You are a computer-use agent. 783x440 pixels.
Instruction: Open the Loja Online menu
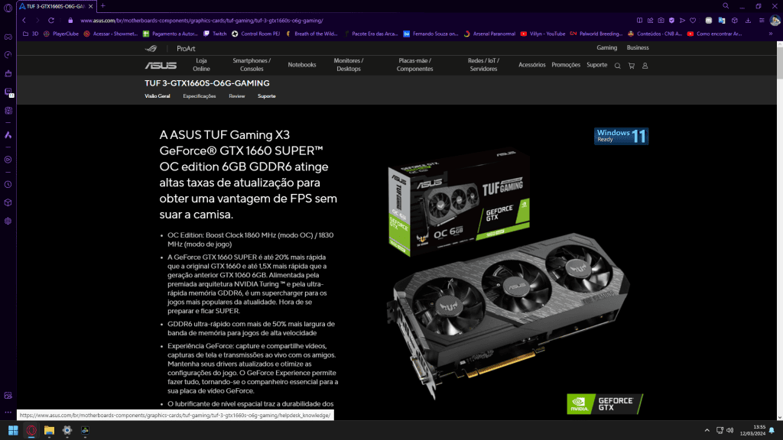coord(201,65)
